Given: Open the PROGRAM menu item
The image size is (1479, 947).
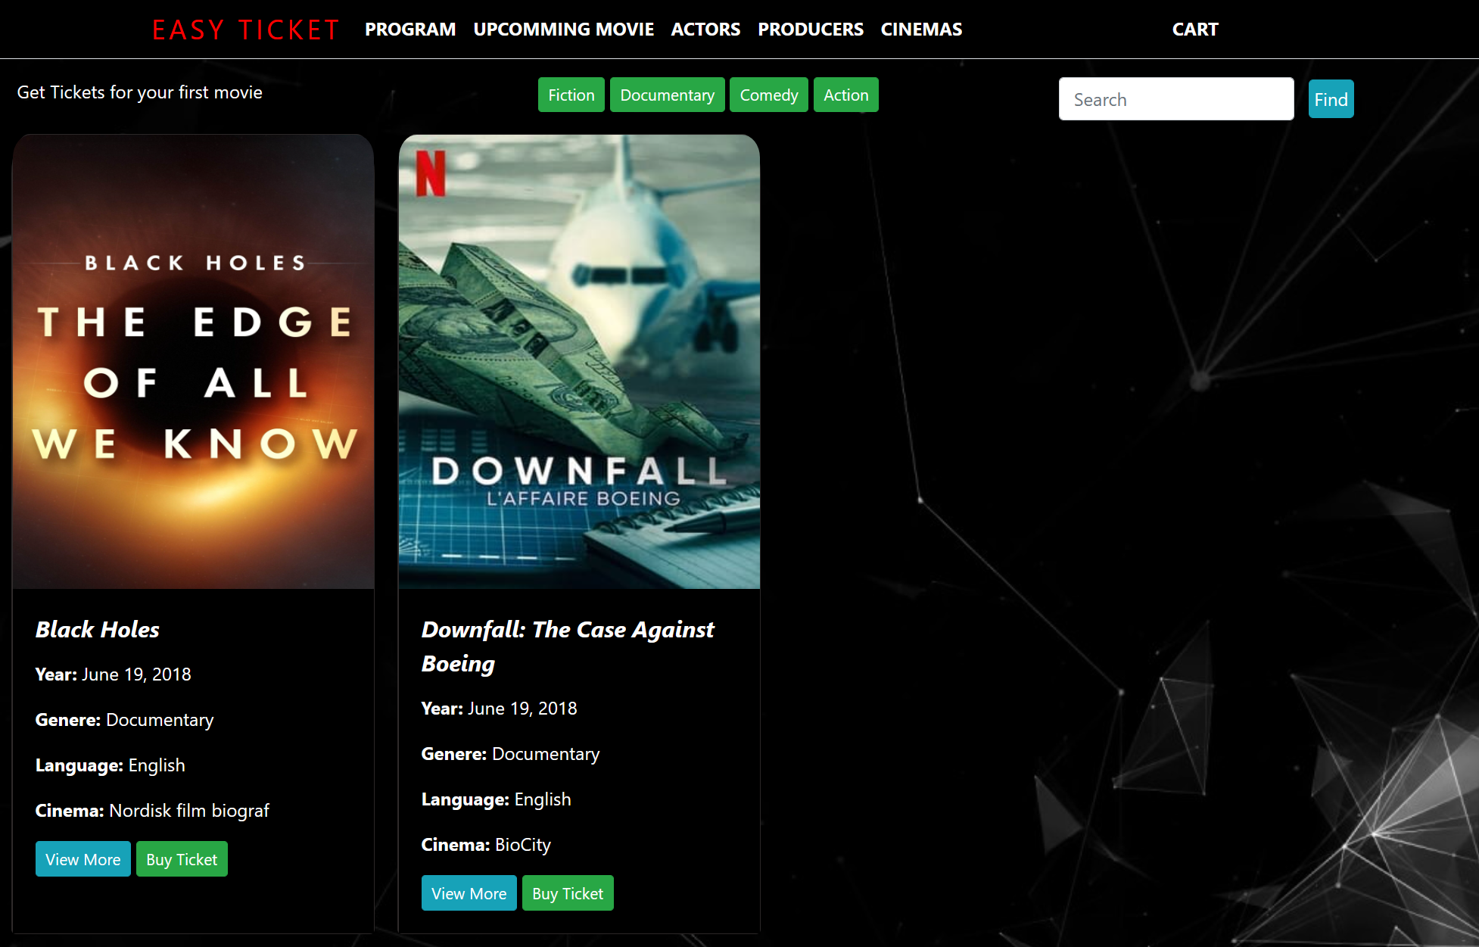Looking at the screenshot, I should coord(410,30).
